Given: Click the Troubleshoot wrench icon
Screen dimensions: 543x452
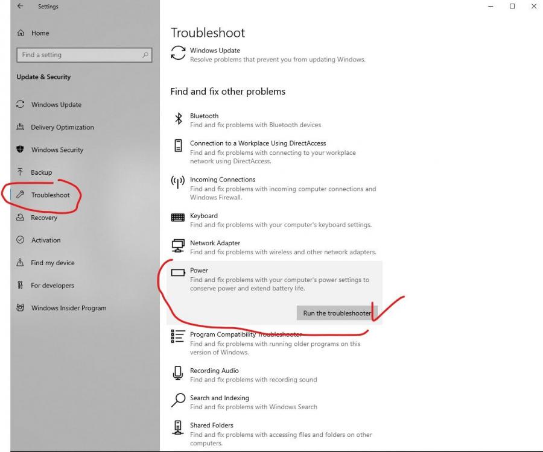Looking at the screenshot, I should tap(21, 195).
